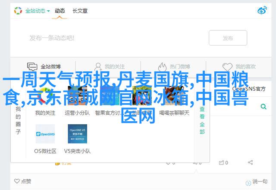Screen dimensions: 276x190
Task: Switch to the 动态 tab
Action: [60, 10]
